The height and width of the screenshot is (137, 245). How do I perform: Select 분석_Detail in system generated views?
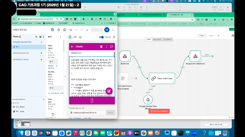(x=20, y=107)
